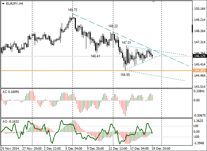Click the 12 Dec 12:00 time label
207x151 pixels.
(118, 149)
